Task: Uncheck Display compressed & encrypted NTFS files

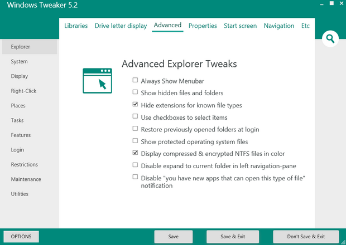Action: [135, 153]
